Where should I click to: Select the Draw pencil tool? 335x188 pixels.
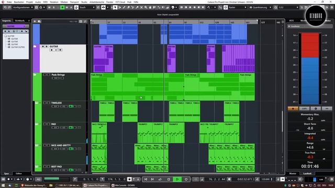pyautogui.click(x=124, y=7)
